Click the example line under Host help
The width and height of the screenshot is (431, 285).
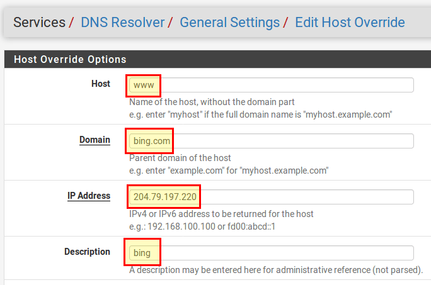261,115
